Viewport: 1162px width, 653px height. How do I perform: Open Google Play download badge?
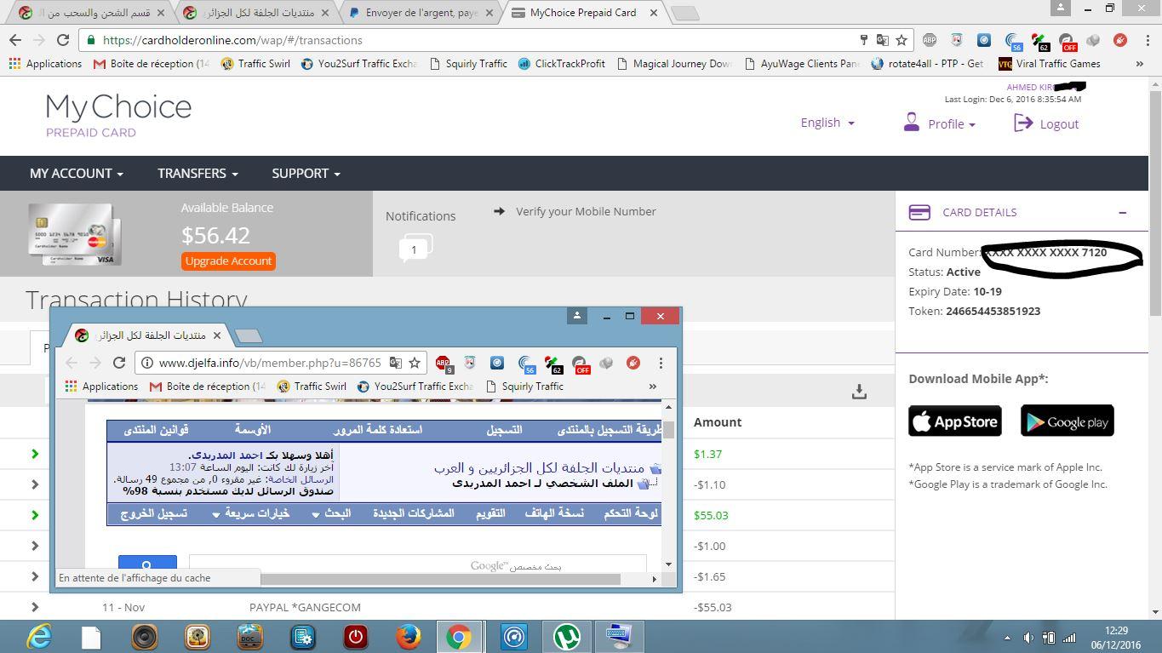1067,421
